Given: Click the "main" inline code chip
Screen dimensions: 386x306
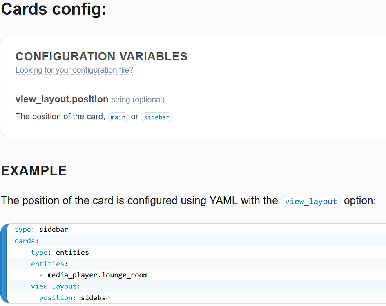Looking at the screenshot, I should pos(118,117).
